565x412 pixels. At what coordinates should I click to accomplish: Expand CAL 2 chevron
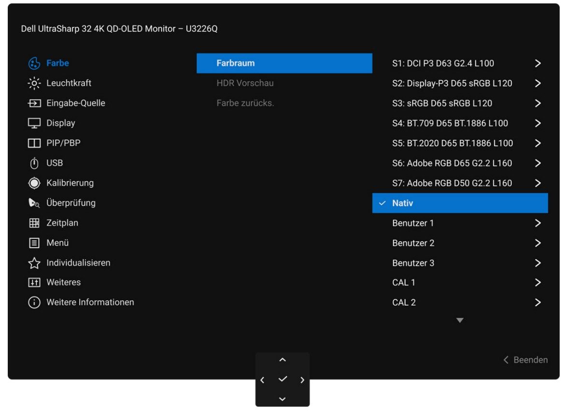click(537, 302)
